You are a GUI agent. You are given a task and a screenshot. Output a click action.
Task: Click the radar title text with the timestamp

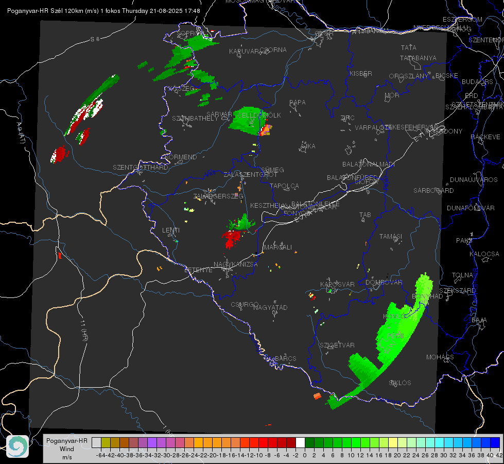(103, 11)
